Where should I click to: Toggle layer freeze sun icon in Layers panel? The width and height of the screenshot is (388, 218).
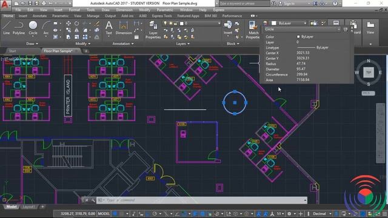click(170, 23)
